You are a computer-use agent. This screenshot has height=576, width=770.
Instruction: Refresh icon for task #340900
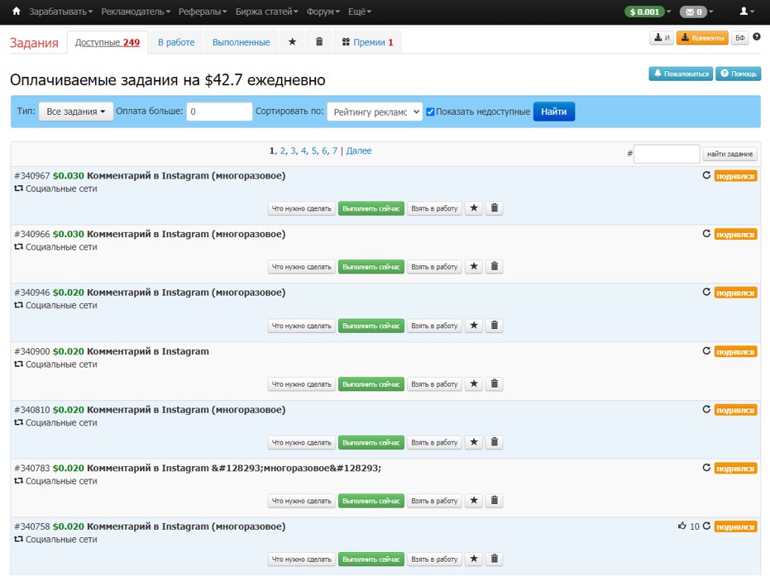coord(706,350)
